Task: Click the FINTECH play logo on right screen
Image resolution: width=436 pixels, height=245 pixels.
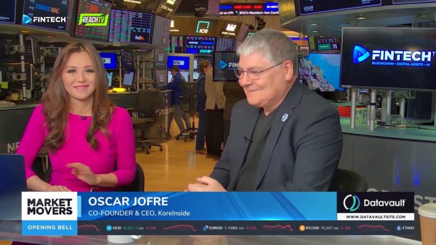Action: pyautogui.click(x=361, y=54)
